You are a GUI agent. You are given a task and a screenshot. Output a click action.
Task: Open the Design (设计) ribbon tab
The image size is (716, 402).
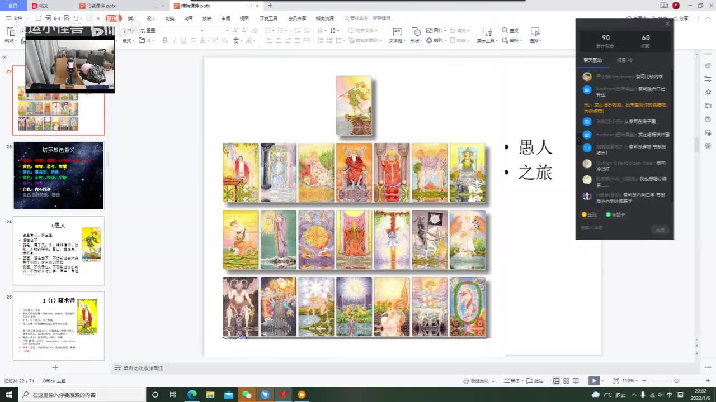[151, 18]
